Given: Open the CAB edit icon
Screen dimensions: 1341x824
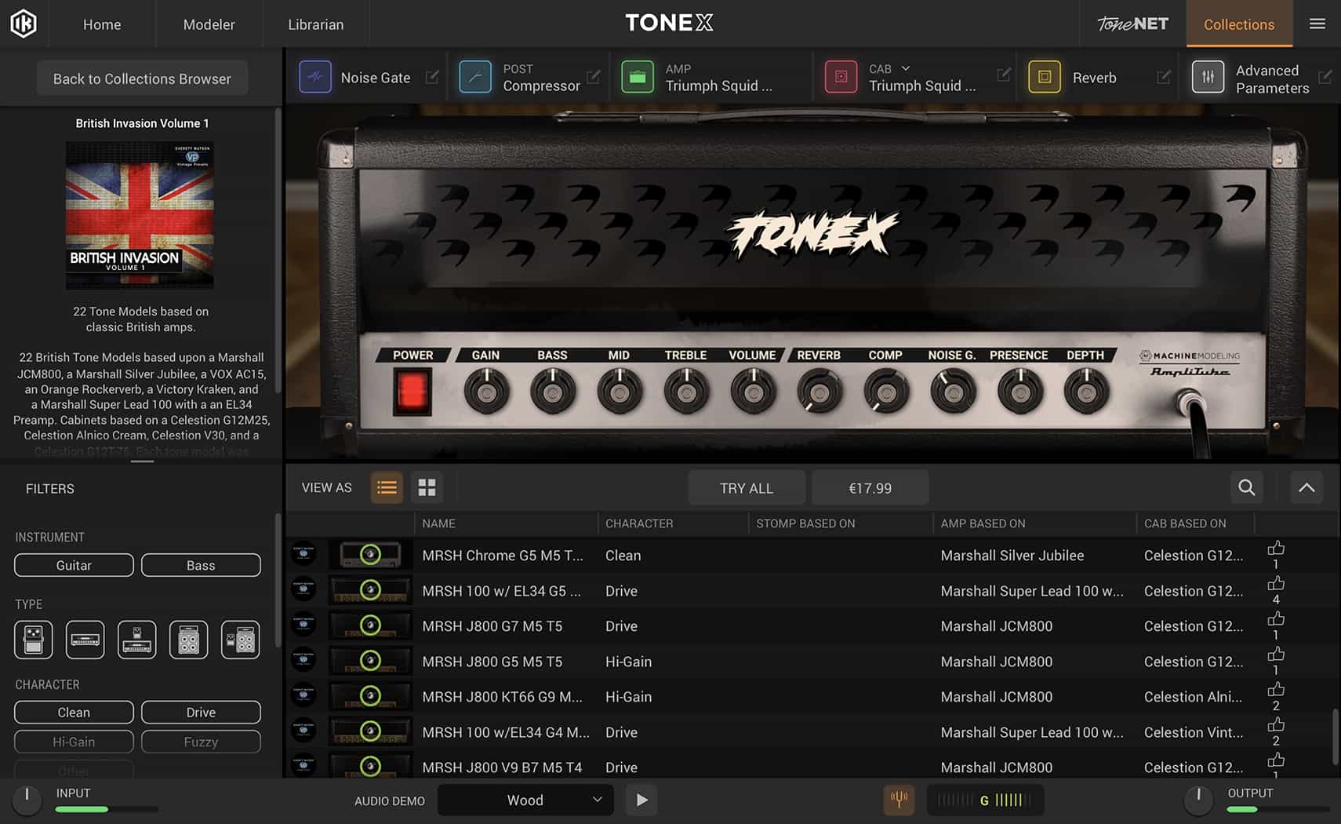Looking at the screenshot, I should click(1004, 75).
